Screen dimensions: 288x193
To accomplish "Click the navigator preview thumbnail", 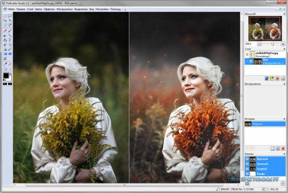I will point(265,29).
